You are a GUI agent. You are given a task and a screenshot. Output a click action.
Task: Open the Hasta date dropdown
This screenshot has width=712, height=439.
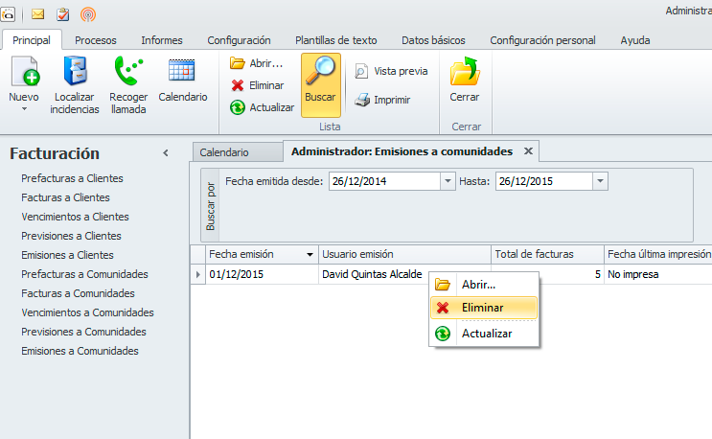(x=600, y=181)
